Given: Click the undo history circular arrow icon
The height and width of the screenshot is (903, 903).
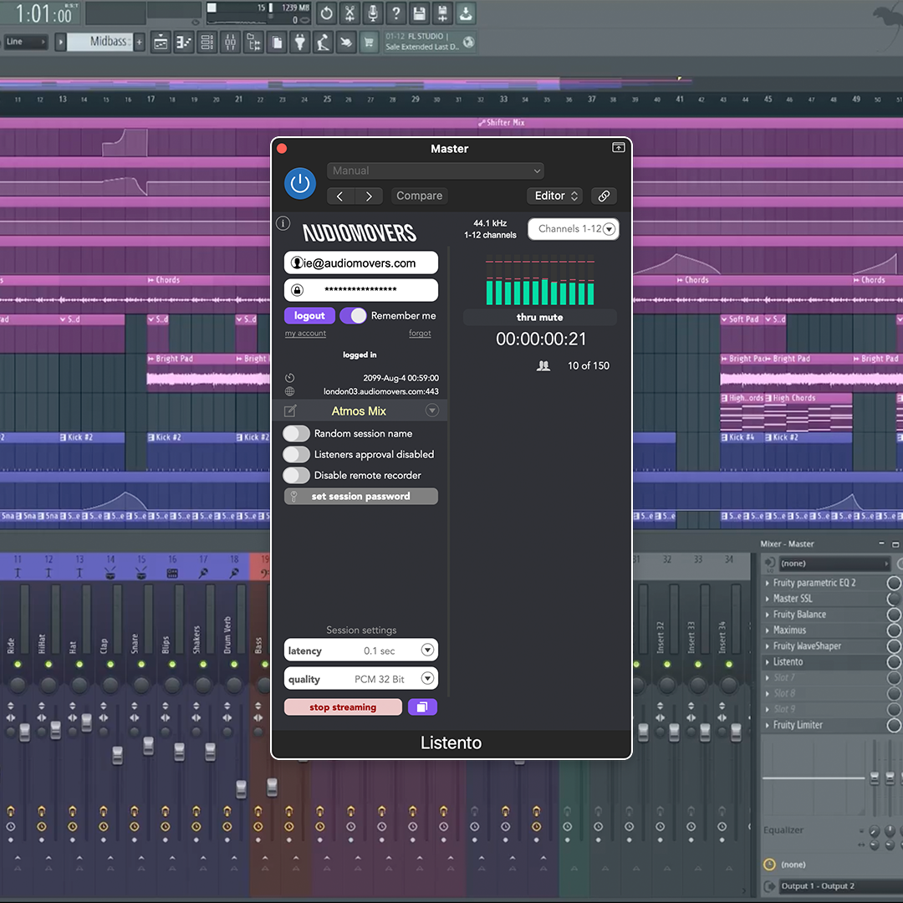Looking at the screenshot, I should pyautogui.click(x=327, y=13).
